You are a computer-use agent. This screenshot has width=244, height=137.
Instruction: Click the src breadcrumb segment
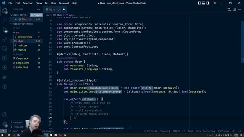tap(48, 15)
